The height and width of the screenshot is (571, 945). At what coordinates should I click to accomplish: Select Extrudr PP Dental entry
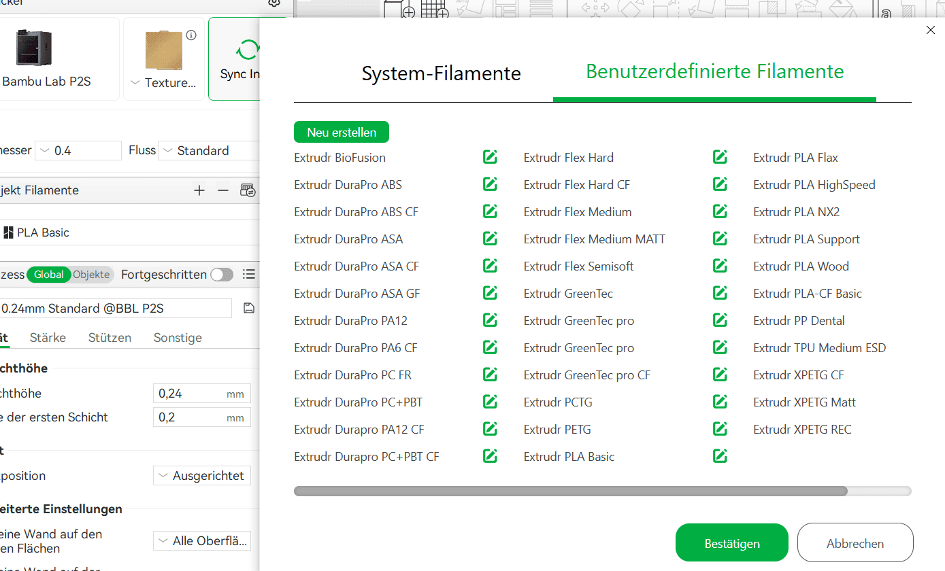tap(799, 320)
